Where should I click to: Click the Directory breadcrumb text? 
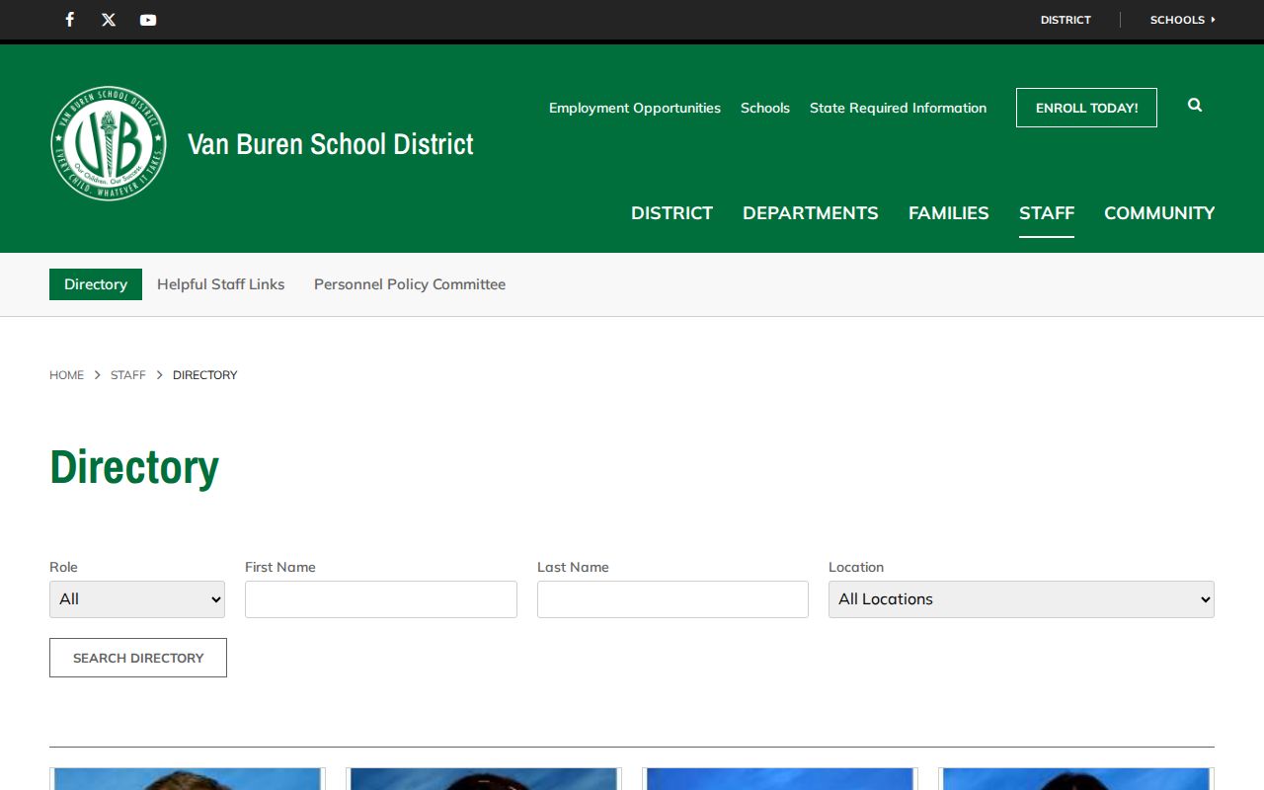(x=204, y=375)
